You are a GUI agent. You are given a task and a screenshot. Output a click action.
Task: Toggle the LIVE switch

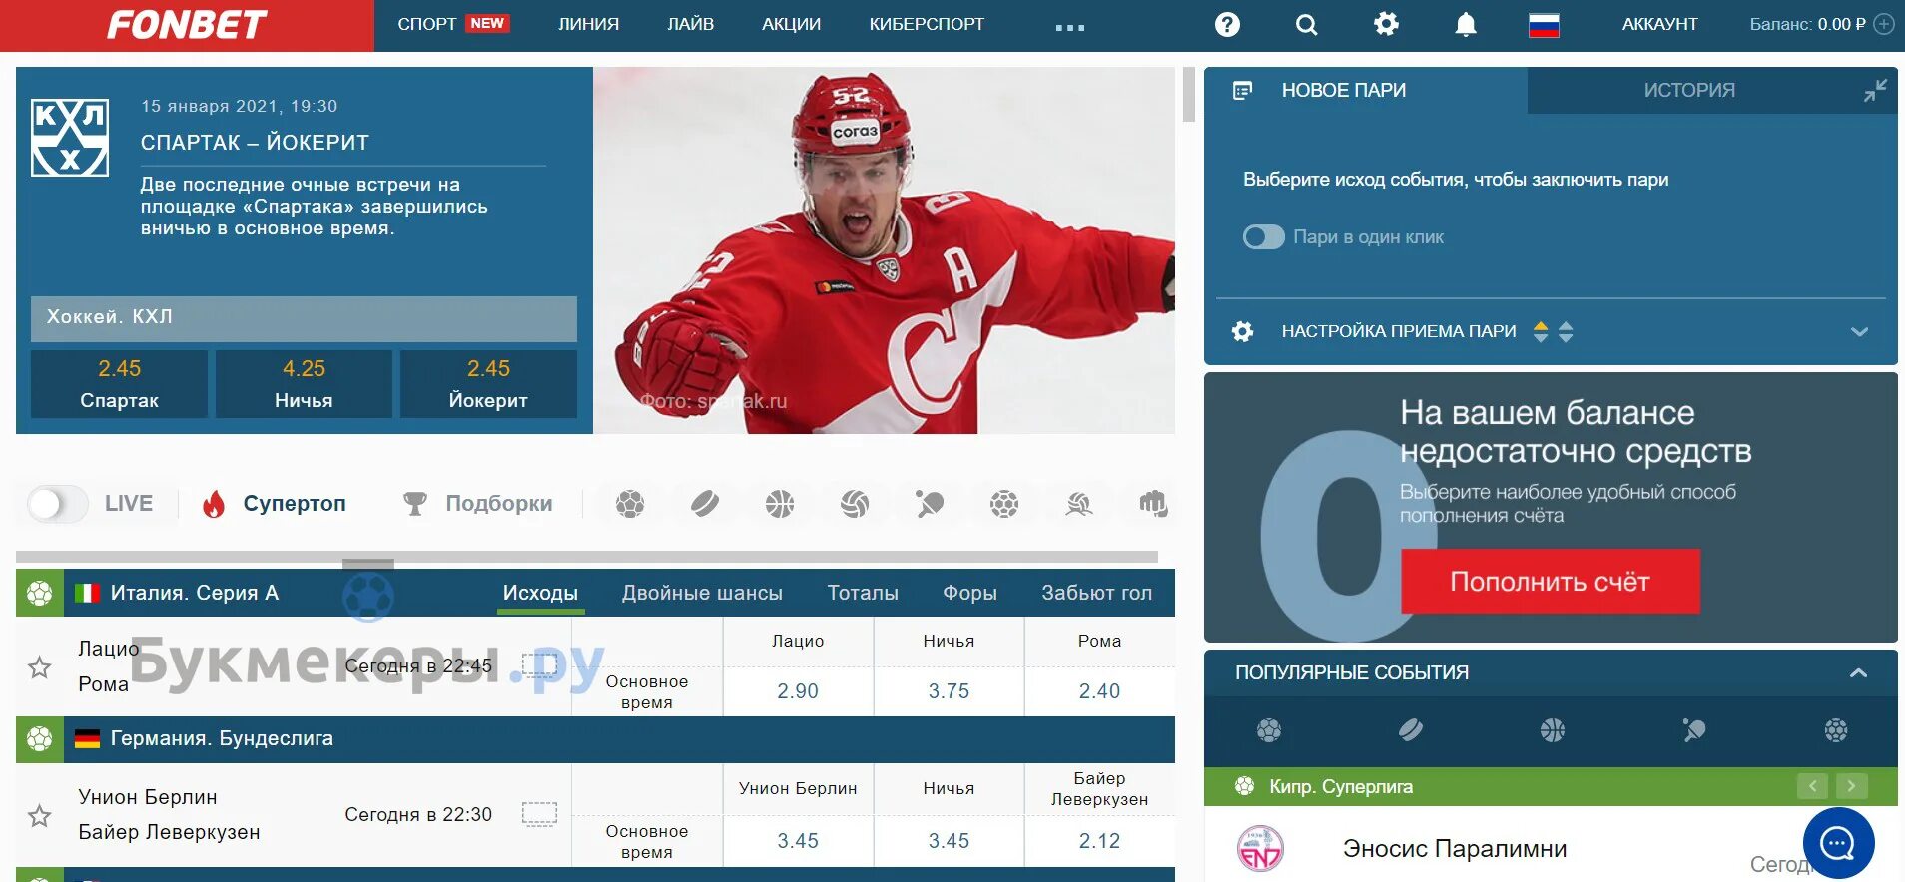[58, 504]
